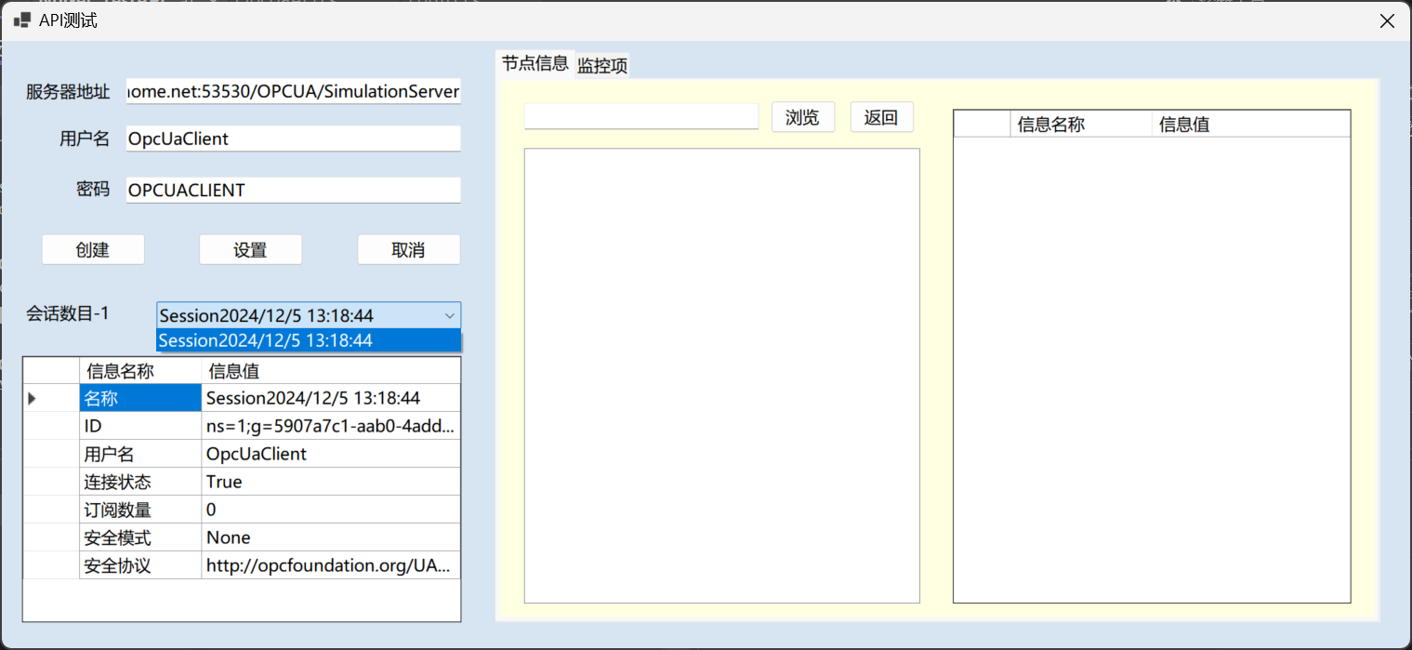
Task: Click the 用户名 field containing OpcUaClient
Action: (x=294, y=139)
